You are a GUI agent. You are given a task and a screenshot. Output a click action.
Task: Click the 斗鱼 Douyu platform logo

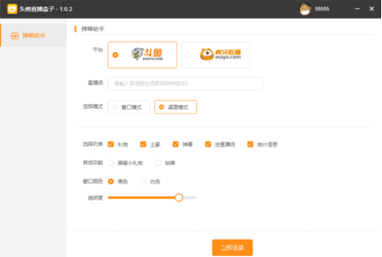coord(147,54)
